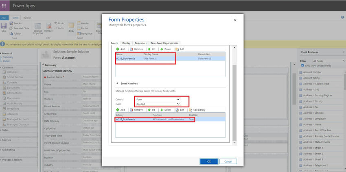Switch to the Parameters tab
346x172 pixels.
140,43
